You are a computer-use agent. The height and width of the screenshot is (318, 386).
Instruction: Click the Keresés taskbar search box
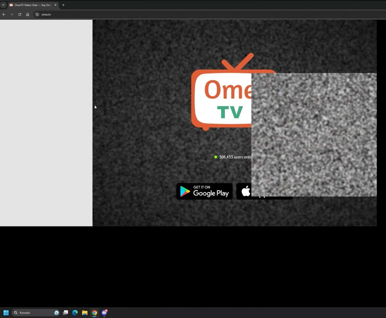pyautogui.click(x=36, y=313)
